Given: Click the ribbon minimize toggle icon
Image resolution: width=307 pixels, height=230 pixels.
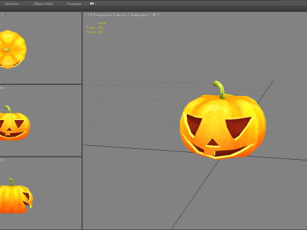Looking at the screenshot, I should pyautogui.click(x=92, y=4).
